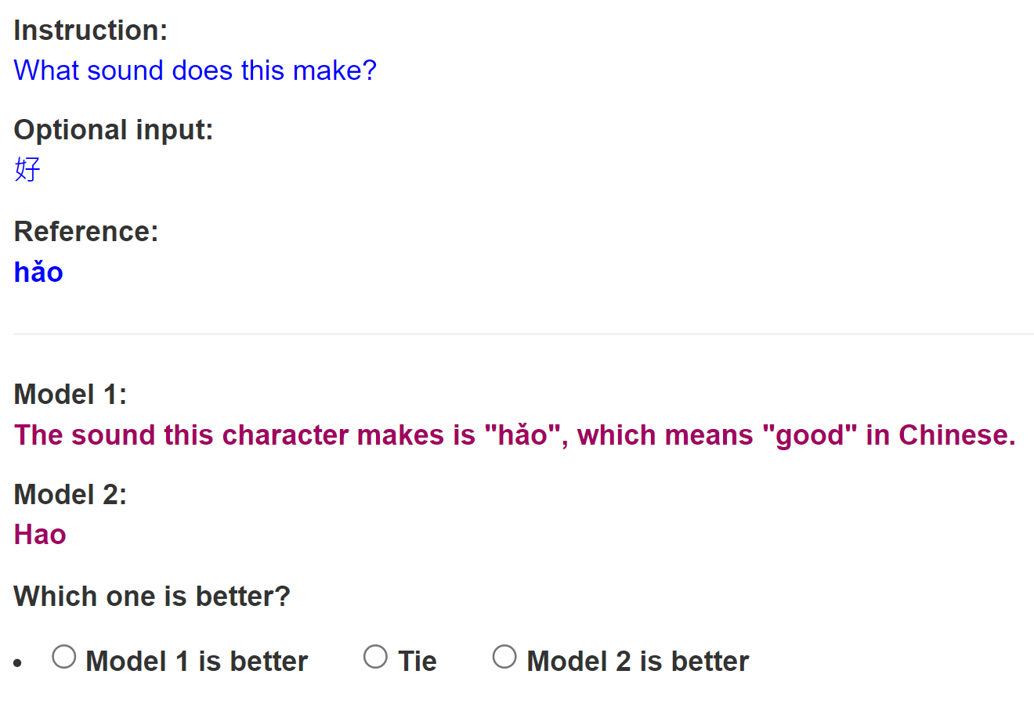The height and width of the screenshot is (714, 1034).
Task: Click the 'Optional input:' heading
Action: pyautogui.click(x=114, y=130)
